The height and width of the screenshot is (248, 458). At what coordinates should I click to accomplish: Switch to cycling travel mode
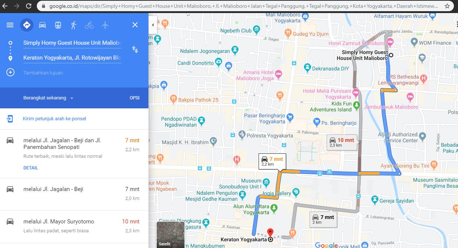[x=89, y=25]
